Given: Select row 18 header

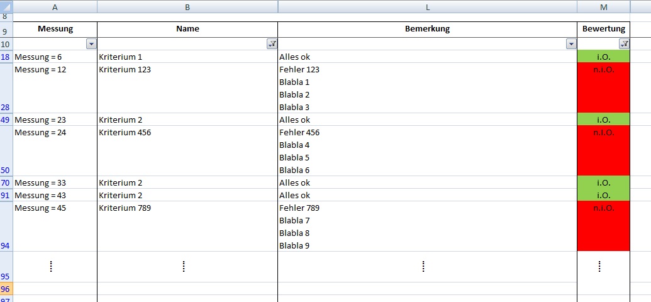Looking at the screenshot, I should (7, 57).
